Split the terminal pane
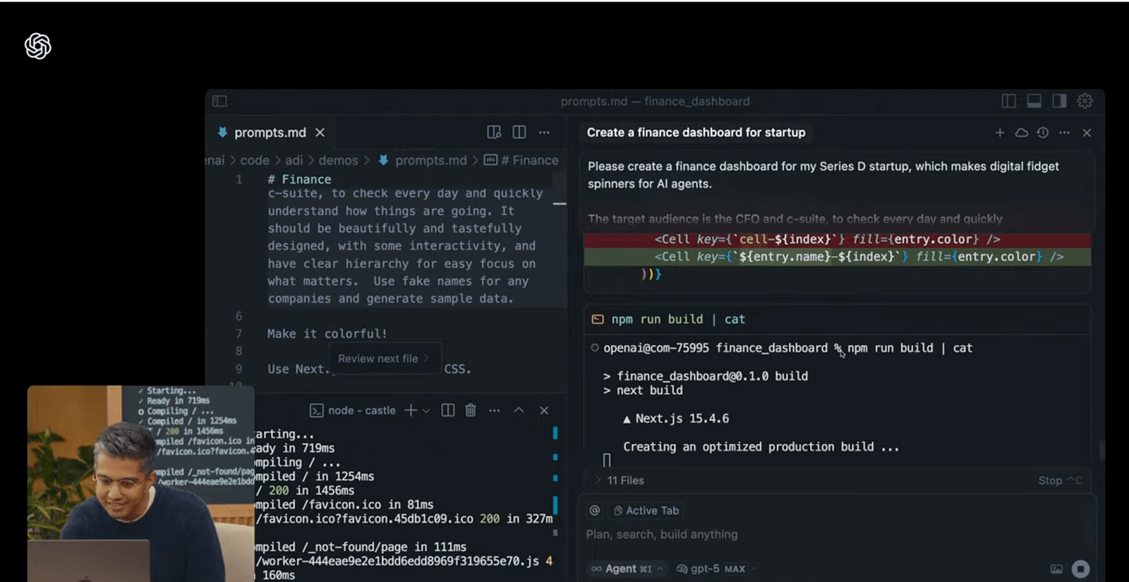This screenshot has width=1129, height=582. (x=447, y=410)
